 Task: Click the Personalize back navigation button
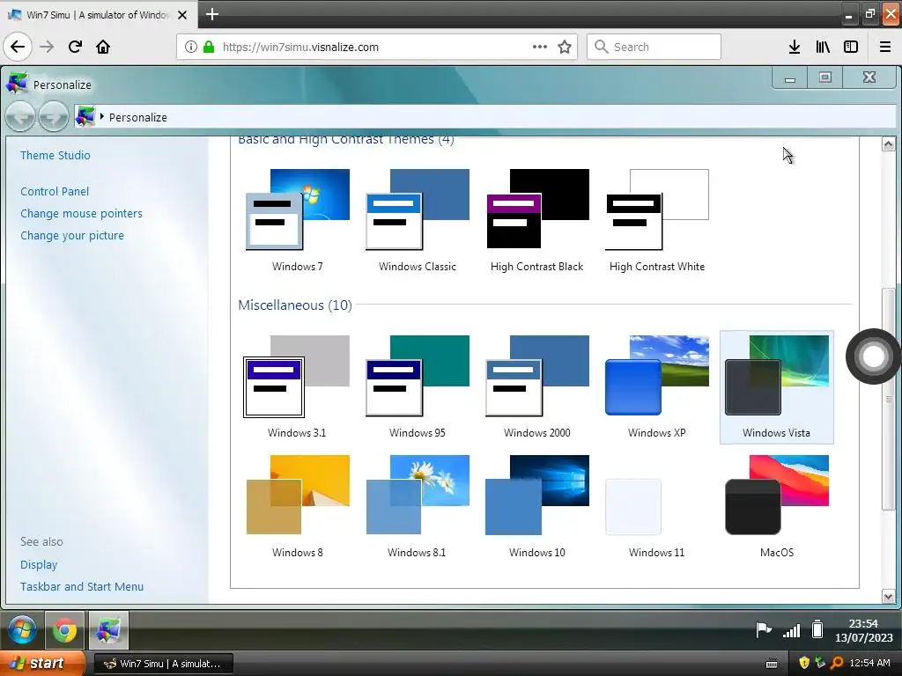click(x=21, y=117)
